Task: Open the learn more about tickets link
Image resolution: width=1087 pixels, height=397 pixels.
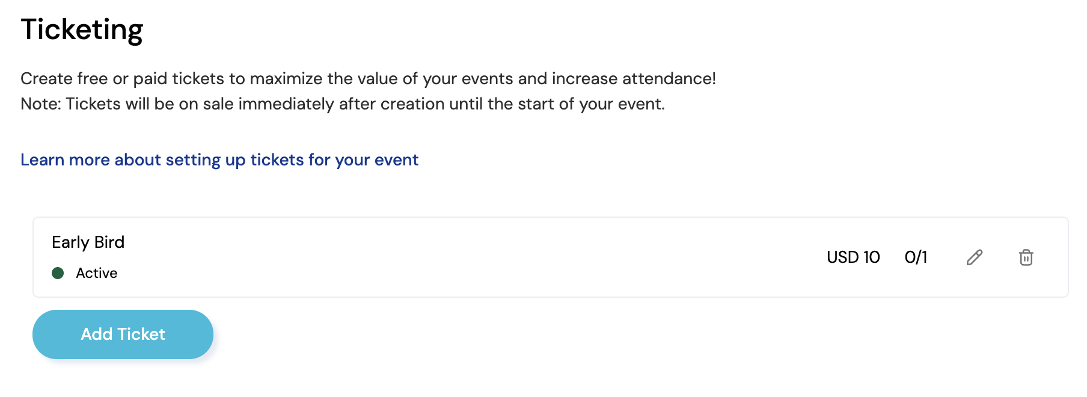Action: click(x=219, y=160)
